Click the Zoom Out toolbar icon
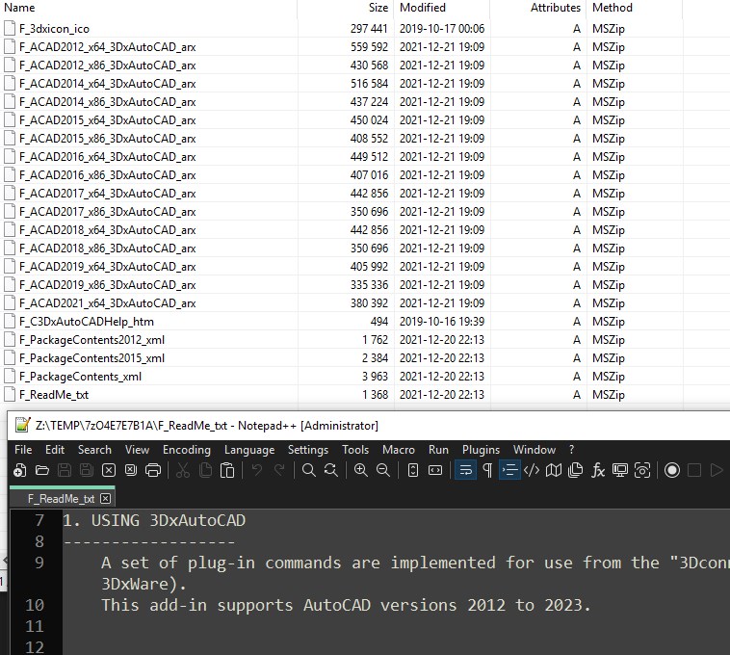Image resolution: width=730 pixels, height=655 pixels. tap(383, 471)
